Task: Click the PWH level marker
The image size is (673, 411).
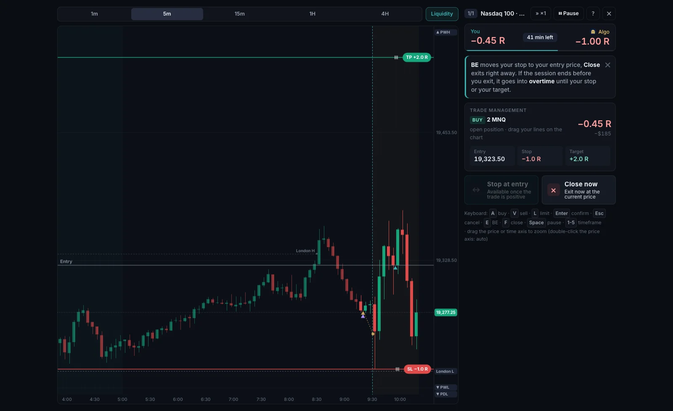Action: [x=445, y=32]
